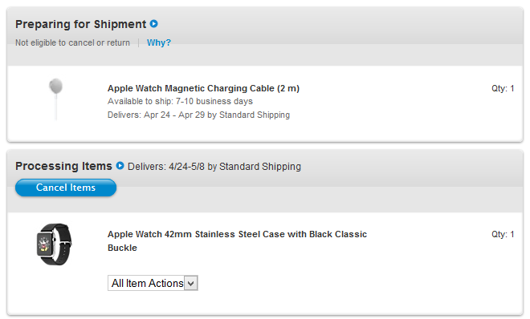Click the blue arrow icon beside Preparing for Shipment
Image resolution: width=530 pixels, height=319 pixels.
point(154,24)
